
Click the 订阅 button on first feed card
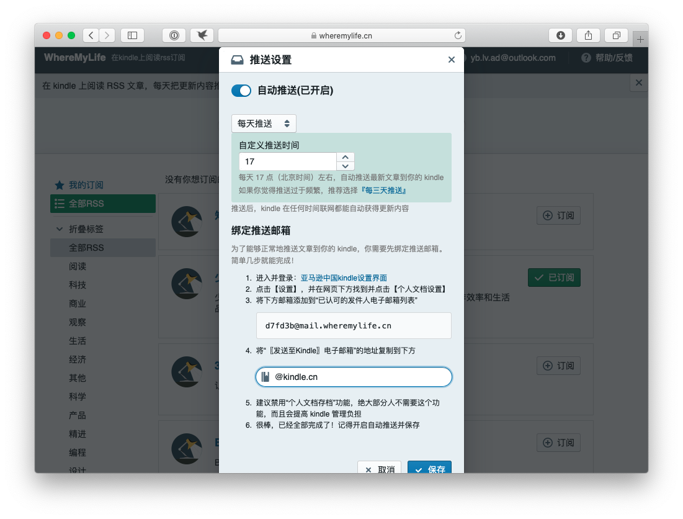pyautogui.click(x=558, y=215)
